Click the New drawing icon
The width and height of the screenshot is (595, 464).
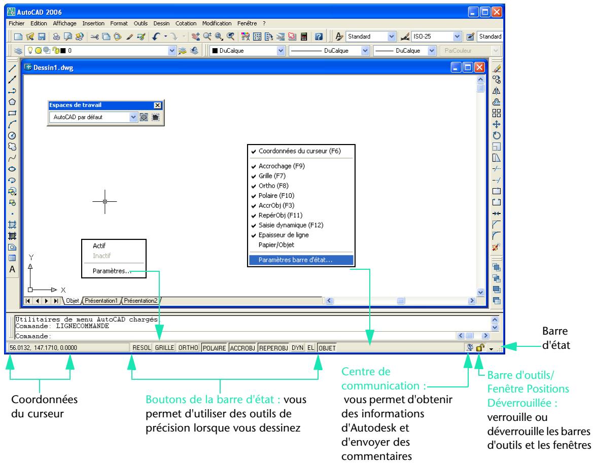pos(18,37)
